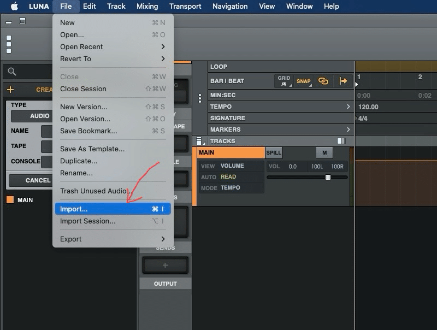Select Save Bookmark... menu entry

[x=113, y=131]
